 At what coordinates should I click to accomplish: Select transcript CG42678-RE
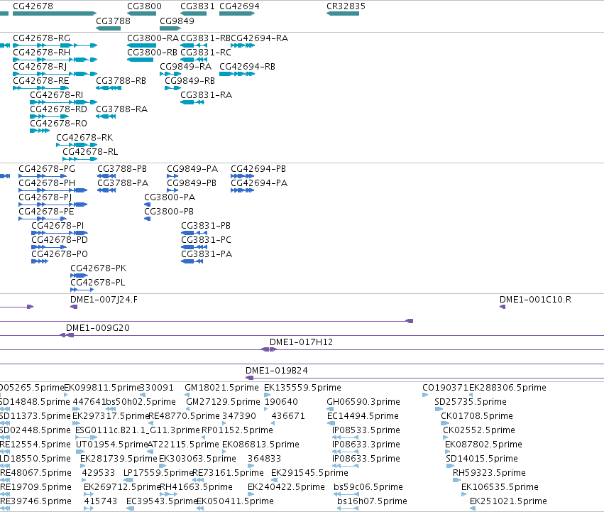41,81
